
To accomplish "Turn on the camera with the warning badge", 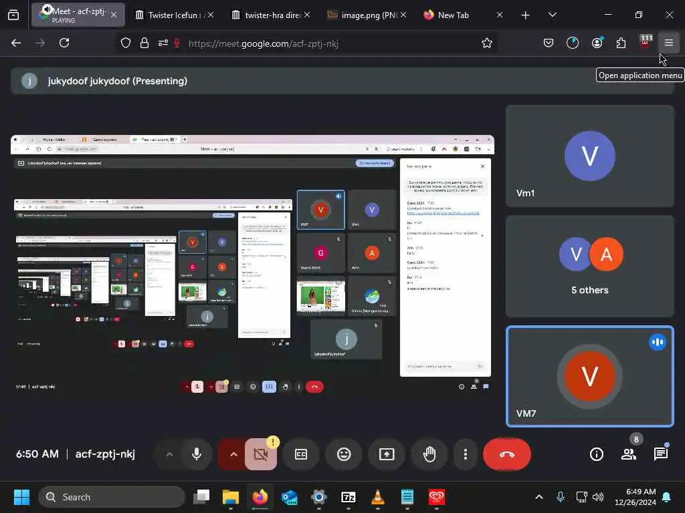I will coord(261,454).
